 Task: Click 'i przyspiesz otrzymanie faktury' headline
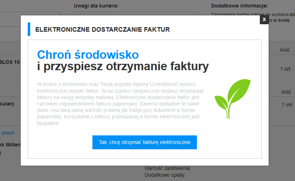click(123, 66)
